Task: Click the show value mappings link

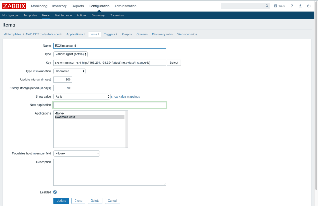Action: click(x=125, y=96)
